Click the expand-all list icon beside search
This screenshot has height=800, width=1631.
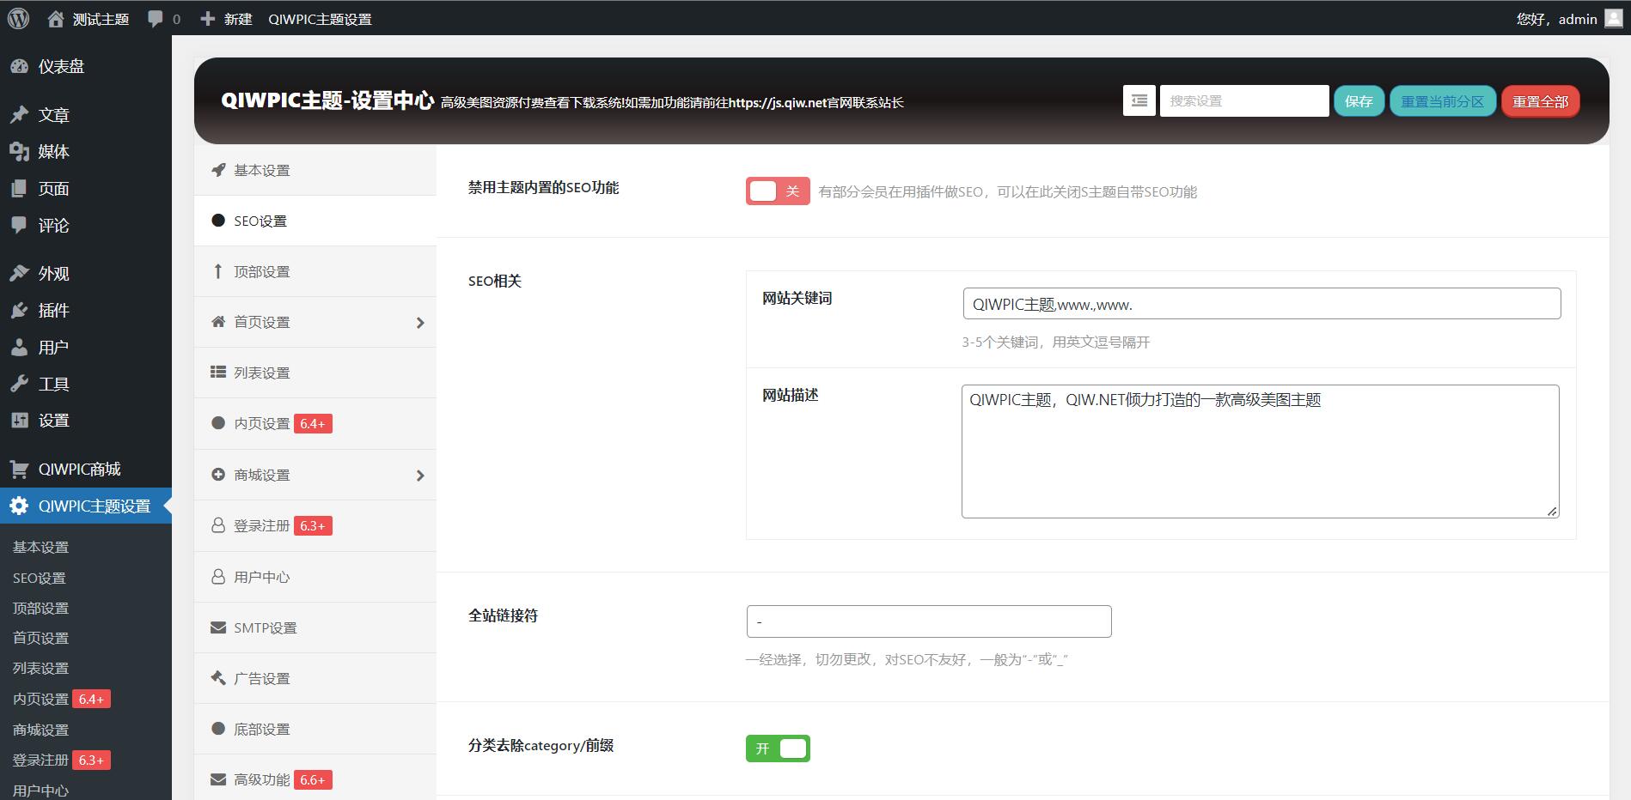(1139, 100)
